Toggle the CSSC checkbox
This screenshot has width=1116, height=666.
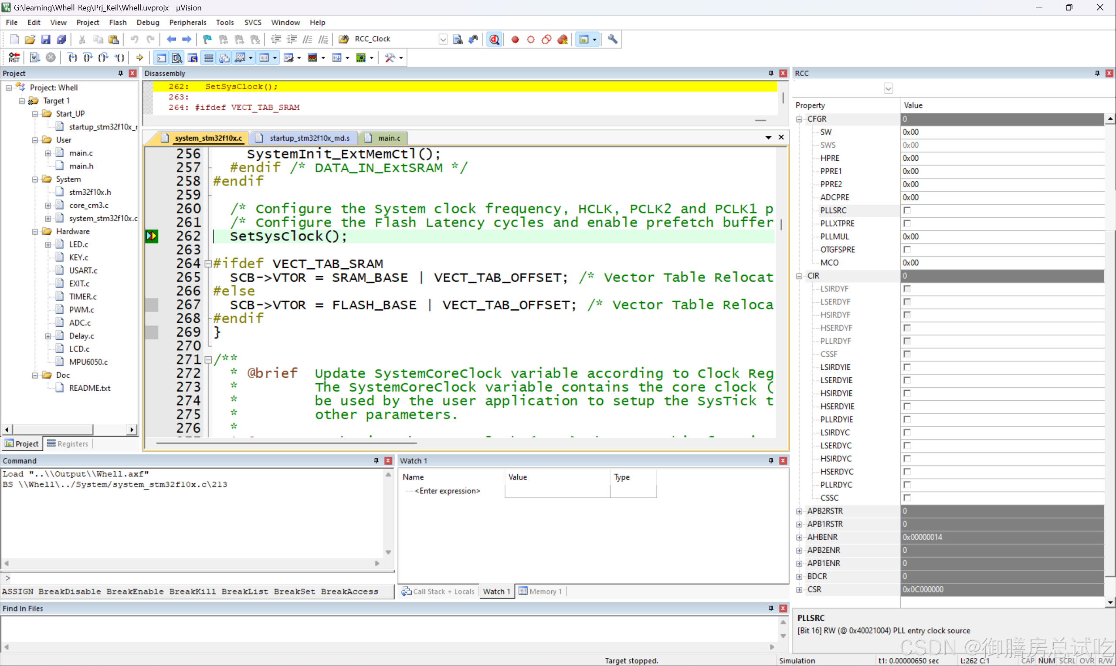pyautogui.click(x=907, y=497)
